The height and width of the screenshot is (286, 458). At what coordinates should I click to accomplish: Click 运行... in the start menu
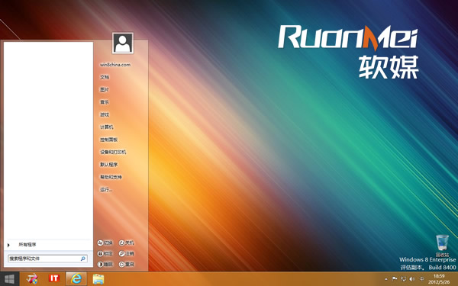pyautogui.click(x=106, y=190)
